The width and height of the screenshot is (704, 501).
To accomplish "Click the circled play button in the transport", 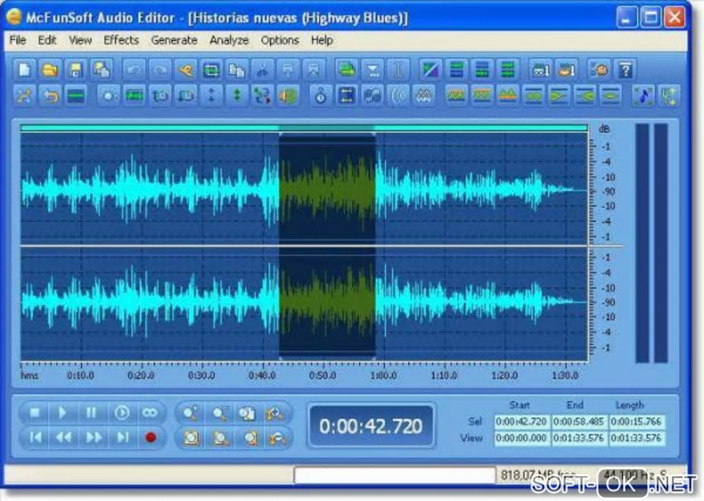I will [x=121, y=413].
